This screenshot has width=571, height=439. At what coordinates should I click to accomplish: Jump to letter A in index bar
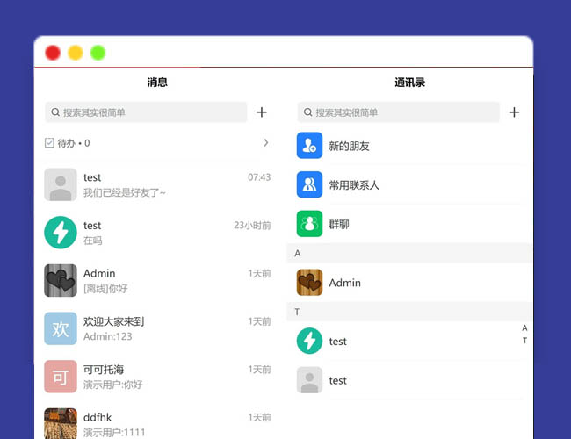[x=524, y=328]
